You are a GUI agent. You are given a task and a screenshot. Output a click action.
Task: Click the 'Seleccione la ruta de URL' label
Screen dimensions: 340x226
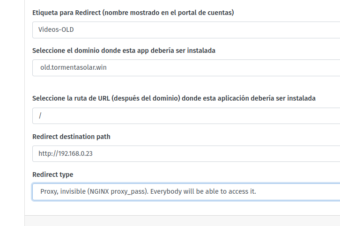174,98
